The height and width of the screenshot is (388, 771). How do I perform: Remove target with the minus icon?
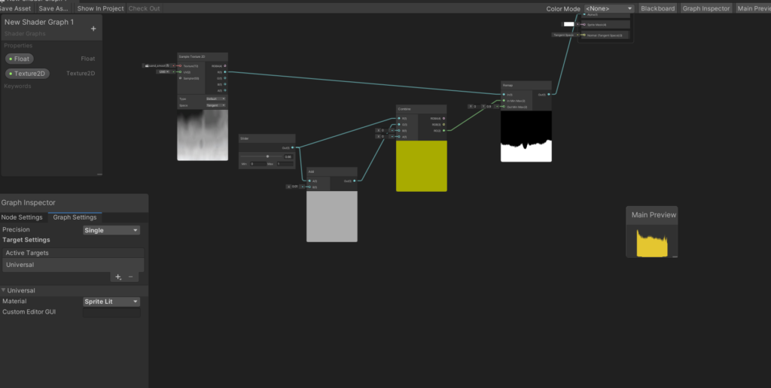coord(130,277)
